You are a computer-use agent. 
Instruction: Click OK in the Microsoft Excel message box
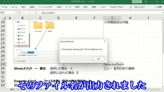[x=98, y=59]
